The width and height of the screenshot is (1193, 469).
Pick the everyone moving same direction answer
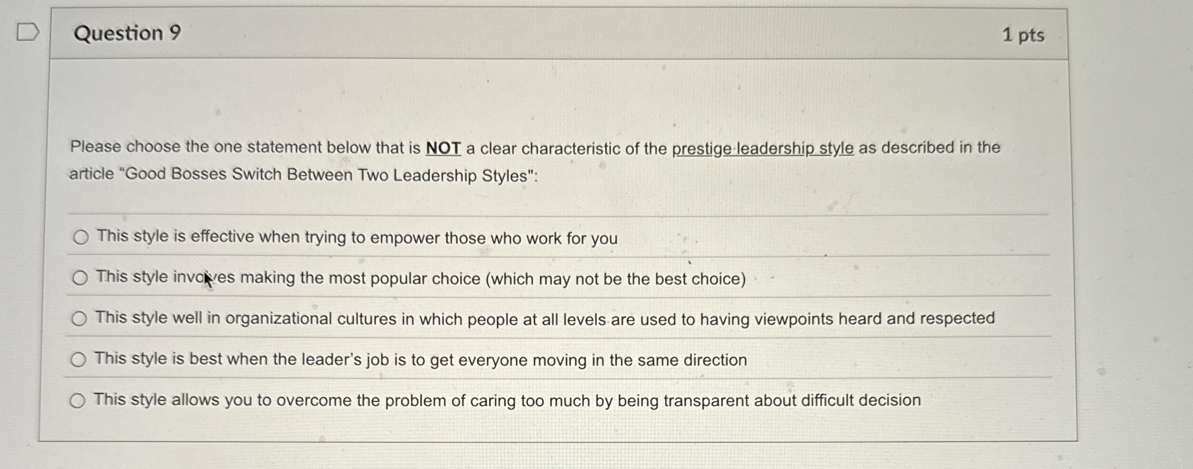click(80, 359)
